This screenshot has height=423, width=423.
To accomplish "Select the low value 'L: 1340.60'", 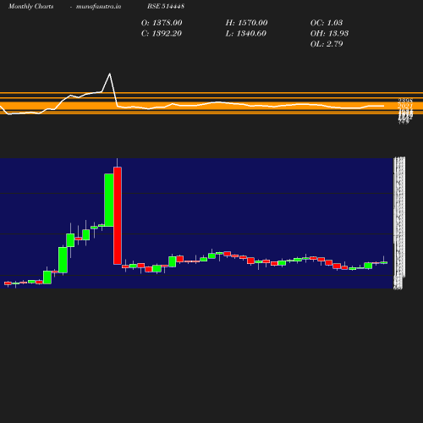I will click(246, 34).
